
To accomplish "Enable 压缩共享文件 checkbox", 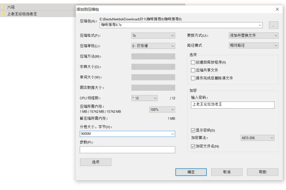I will click(193, 70).
